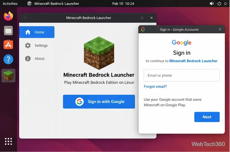Click Google G logo in sign-in button
The image size is (230, 152).
[x=79, y=102]
